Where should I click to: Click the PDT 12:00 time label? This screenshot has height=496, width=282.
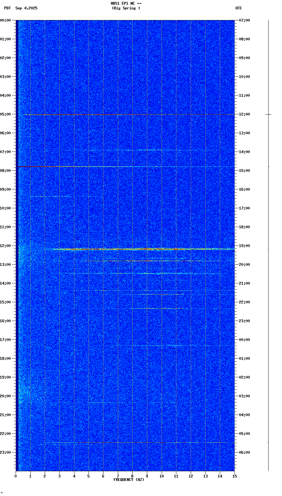(x=5, y=246)
